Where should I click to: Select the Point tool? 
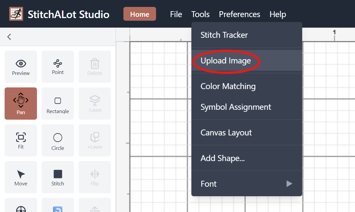[58, 66]
